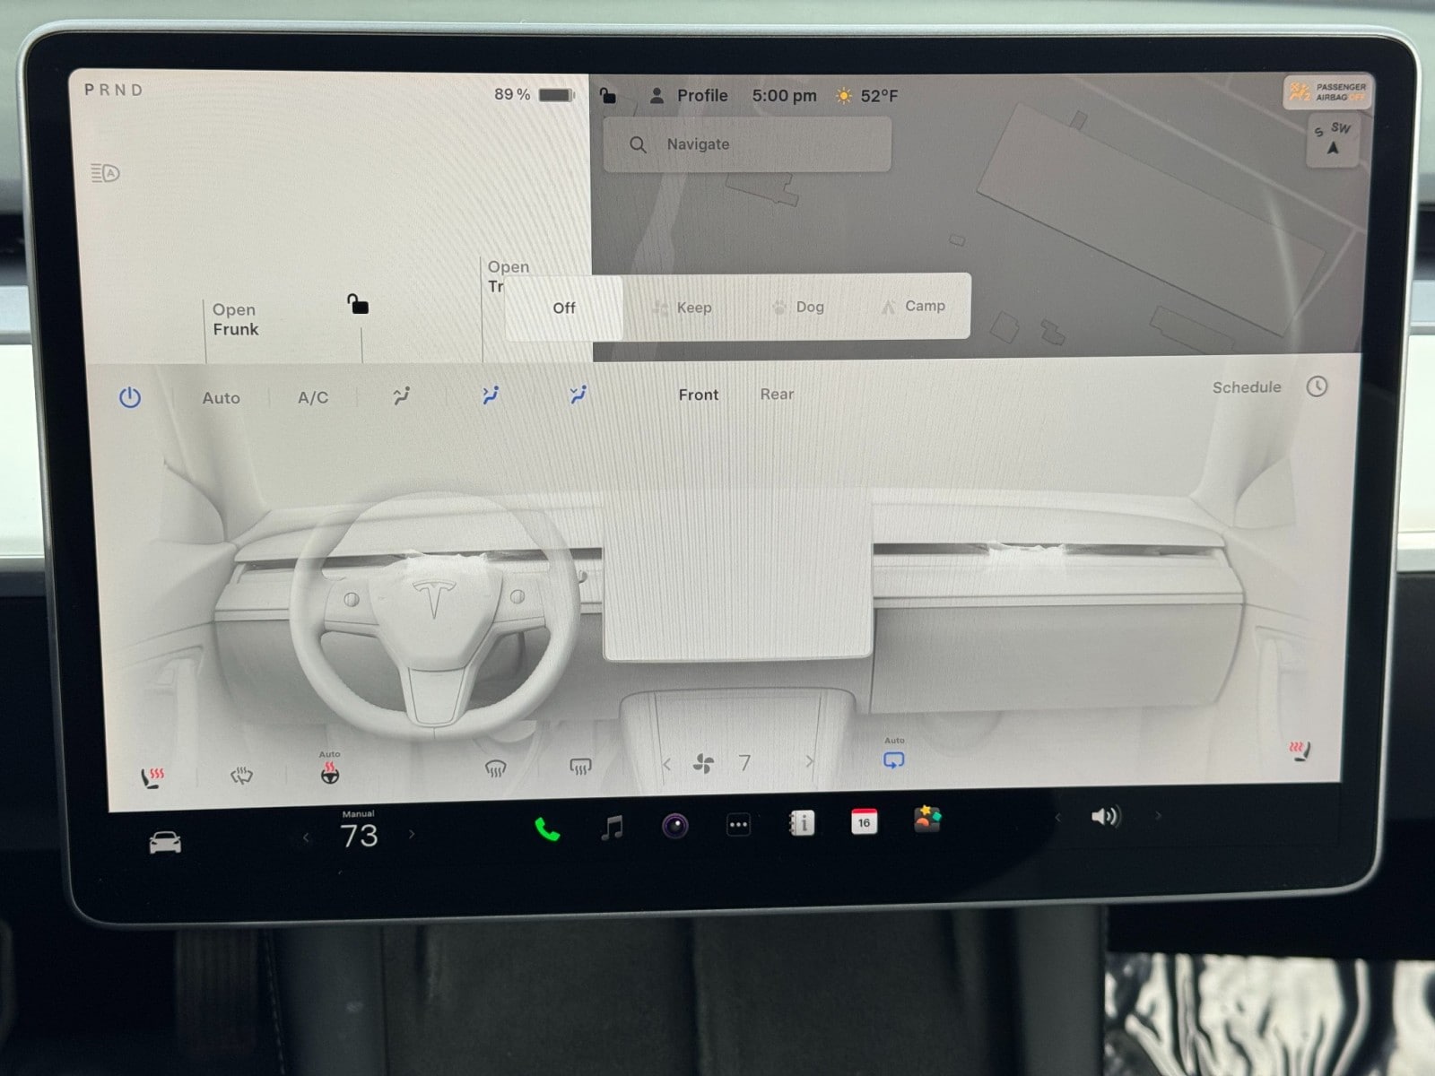
Task: Tap the volume speaker icon
Action: [x=1105, y=816]
